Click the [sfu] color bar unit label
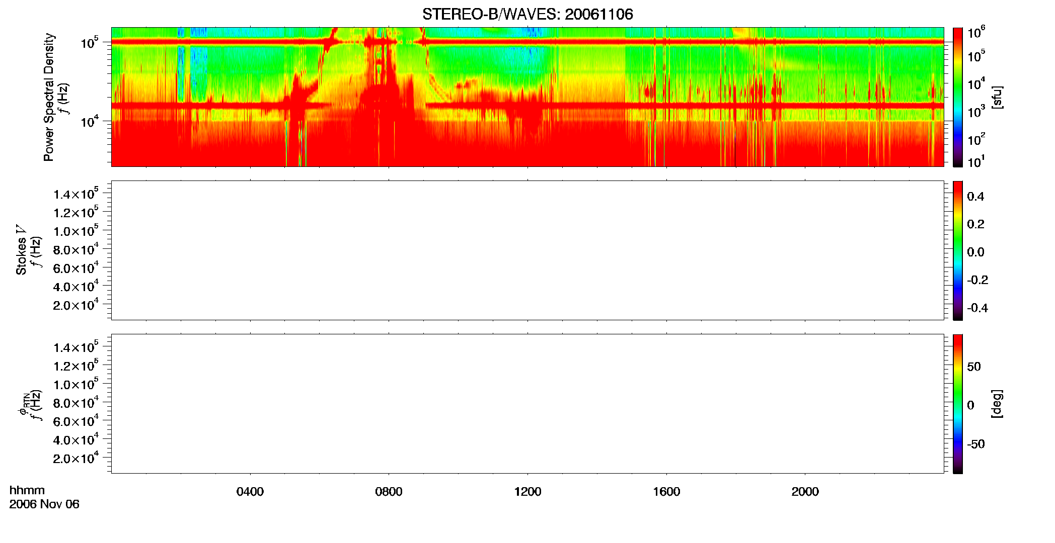1055x543 pixels. (x=997, y=98)
